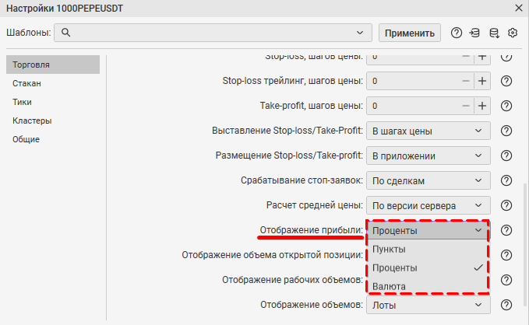Open template settings gear icon
529x325 pixels.
pos(513,33)
